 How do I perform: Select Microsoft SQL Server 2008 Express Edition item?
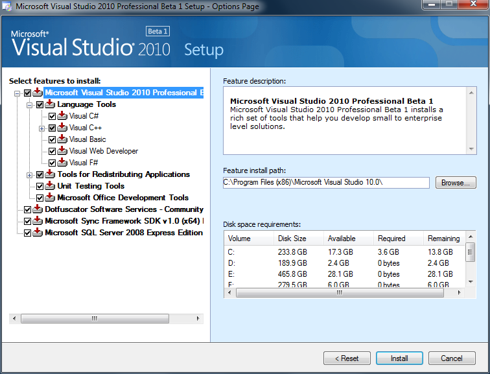[124, 233]
